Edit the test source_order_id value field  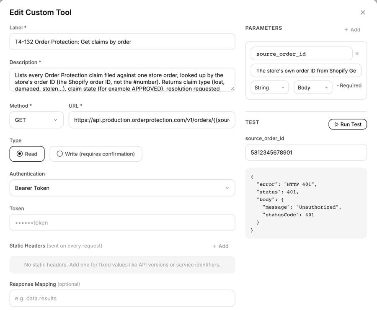(306, 152)
